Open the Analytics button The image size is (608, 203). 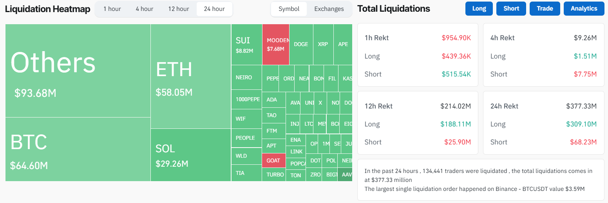(x=584, y=9)
